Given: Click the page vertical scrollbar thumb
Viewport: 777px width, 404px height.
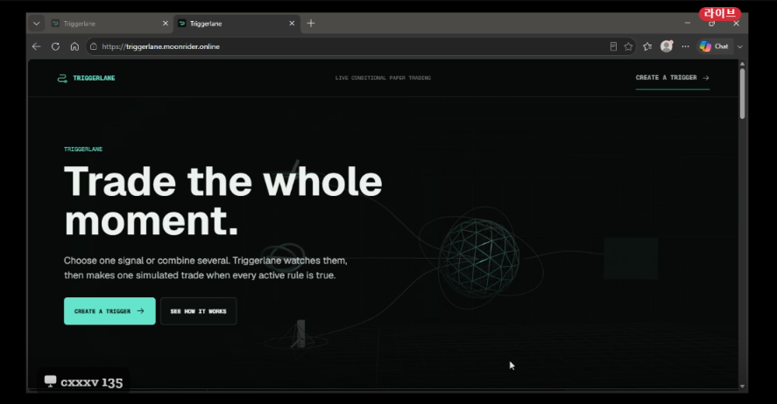Looking at the screenshot, I should coord(742,94).
